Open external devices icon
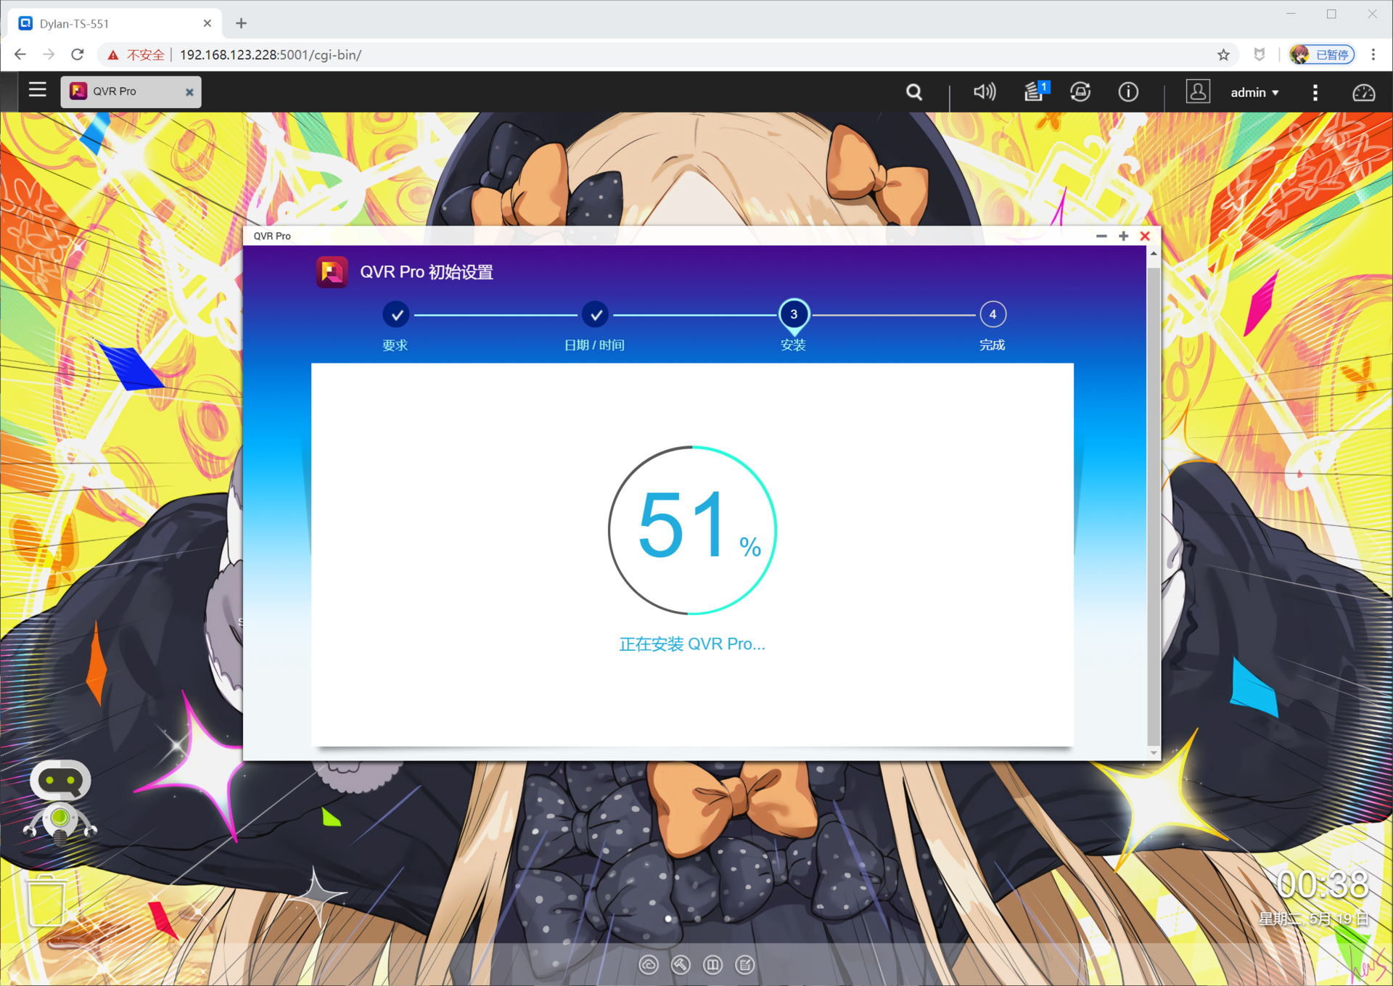 1080,92
